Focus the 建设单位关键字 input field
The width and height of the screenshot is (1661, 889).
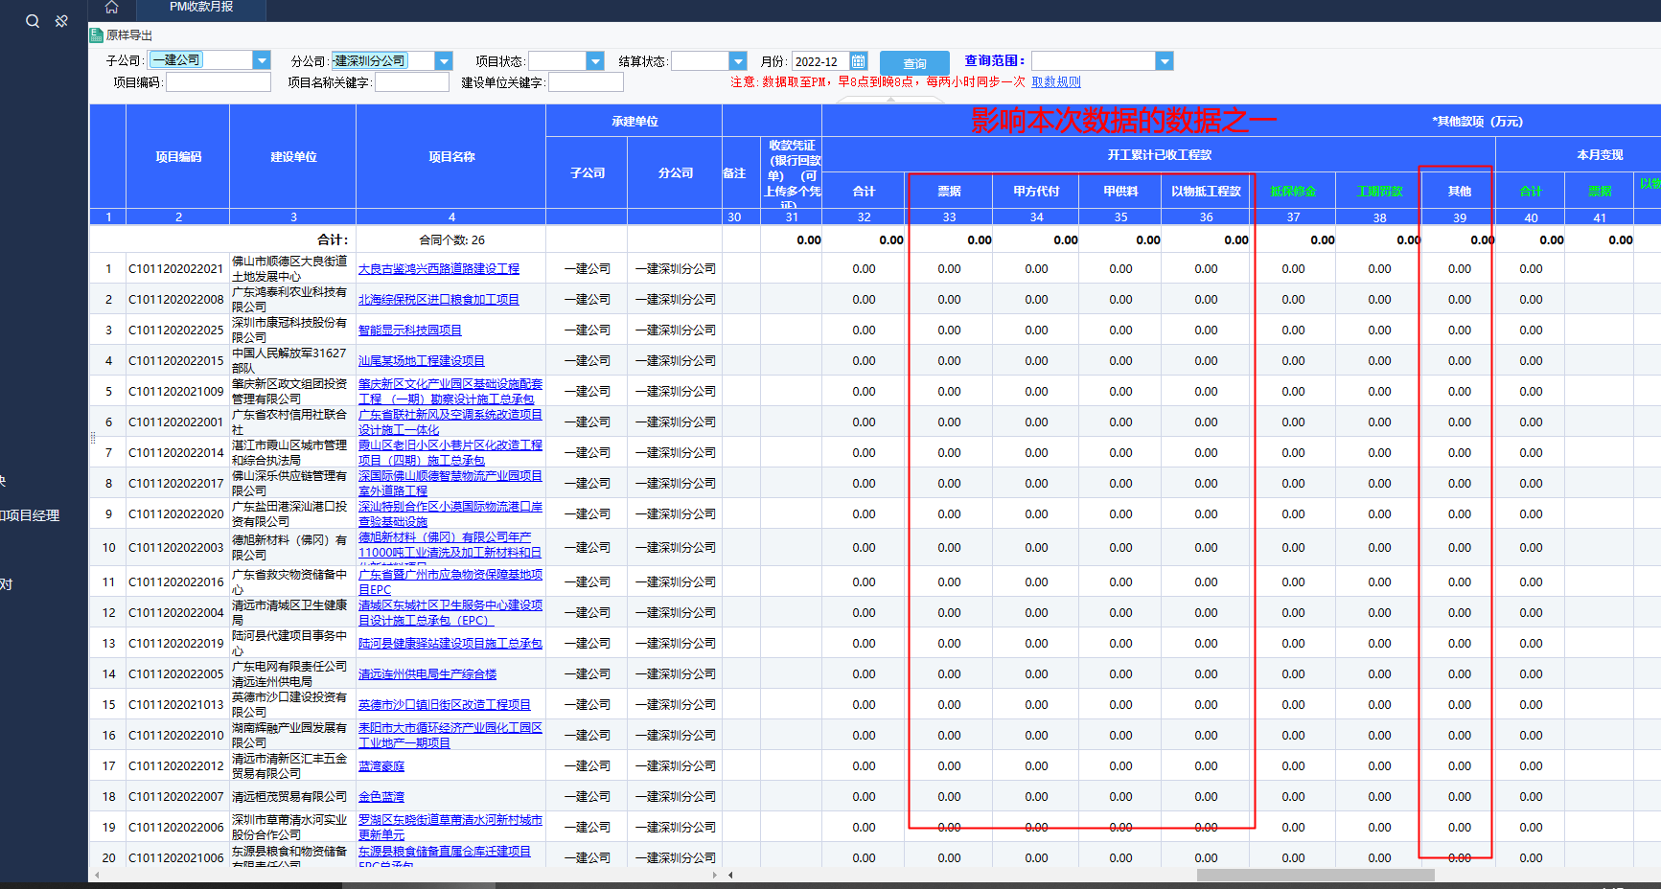[x=586, y=82]
